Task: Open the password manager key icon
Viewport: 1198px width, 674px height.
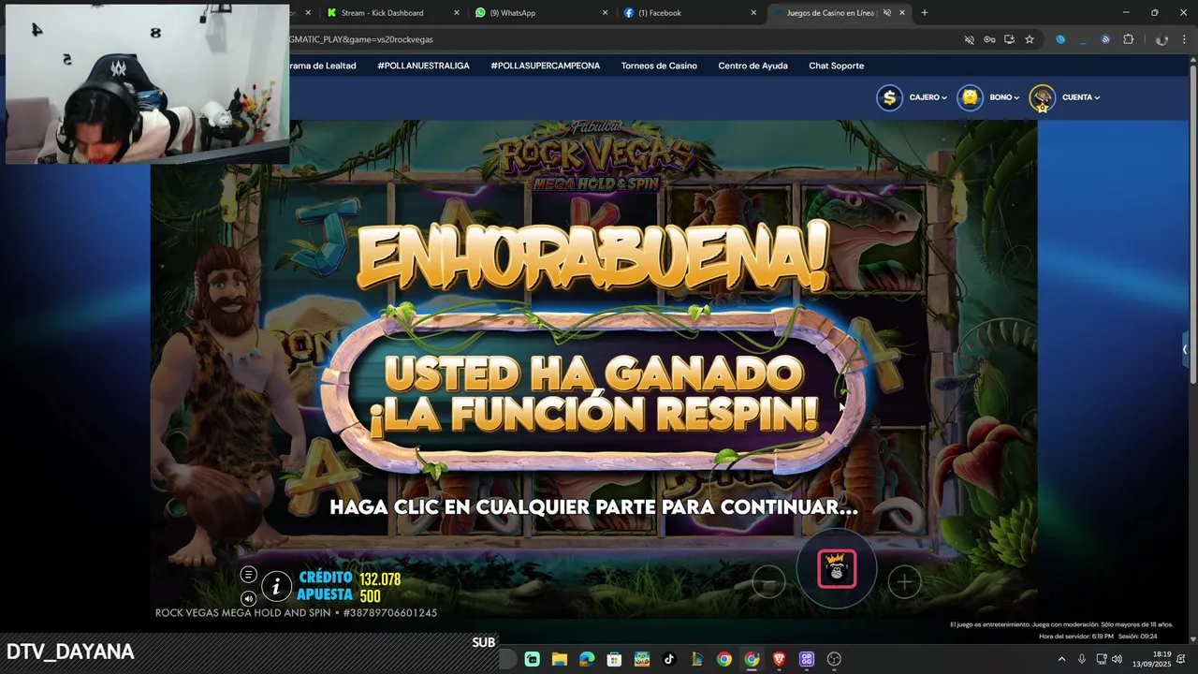Action: (x=989, y=39)
